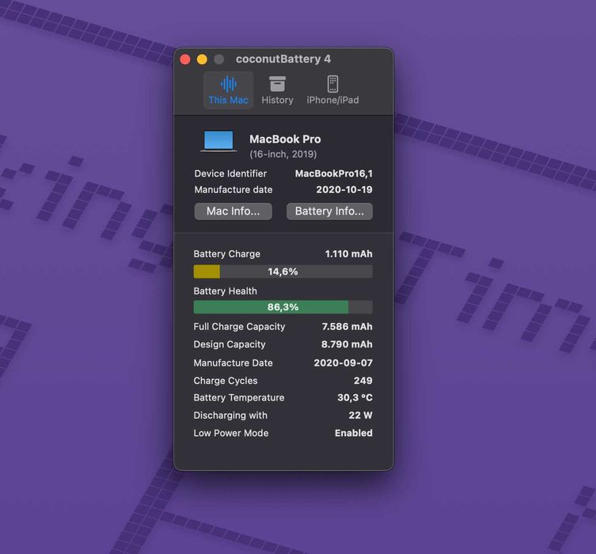
Task: Open Battery Info details
Action: click(x=329, y=211)
